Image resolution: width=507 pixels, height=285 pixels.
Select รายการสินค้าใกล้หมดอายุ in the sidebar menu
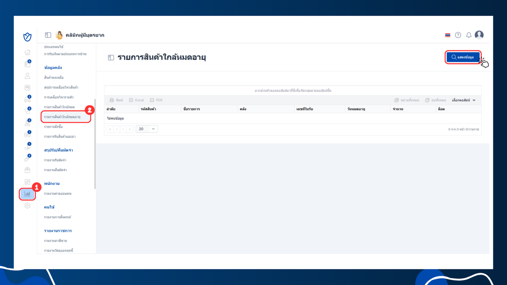tap(62, 117)
